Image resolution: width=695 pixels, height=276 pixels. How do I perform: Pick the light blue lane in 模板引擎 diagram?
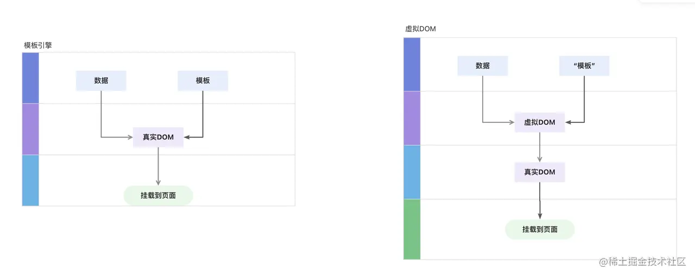[30, 180]
